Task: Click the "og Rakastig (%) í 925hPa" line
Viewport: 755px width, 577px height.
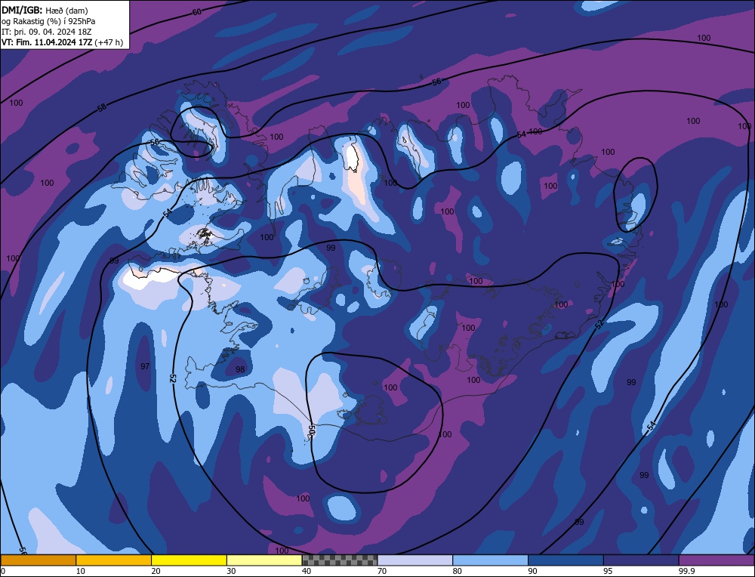Action: 48,21
